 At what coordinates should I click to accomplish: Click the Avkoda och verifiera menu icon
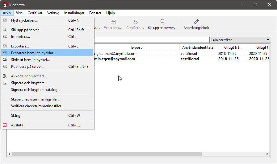pos(5,76)
